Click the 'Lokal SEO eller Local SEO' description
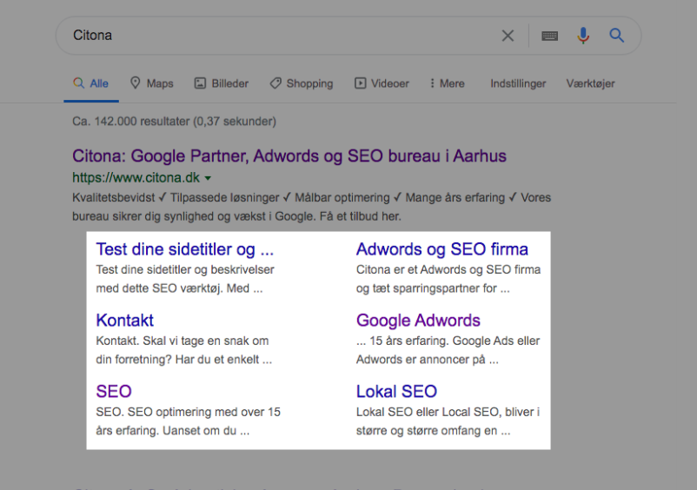This screenshot has height=490, width=697. [448, 421]
